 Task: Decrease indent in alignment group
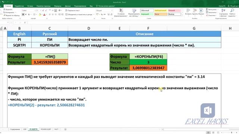coord(59,15)
